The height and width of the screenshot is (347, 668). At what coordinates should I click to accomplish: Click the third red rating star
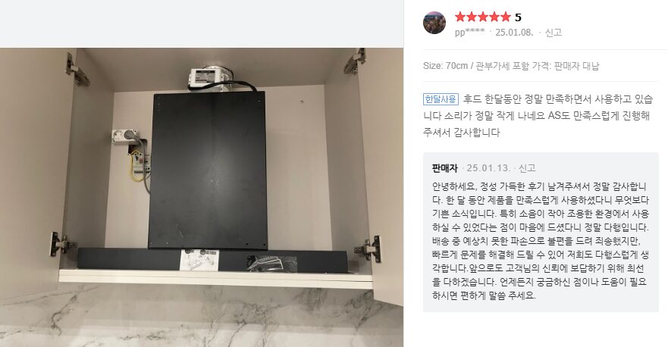click(x=483, y=17)
